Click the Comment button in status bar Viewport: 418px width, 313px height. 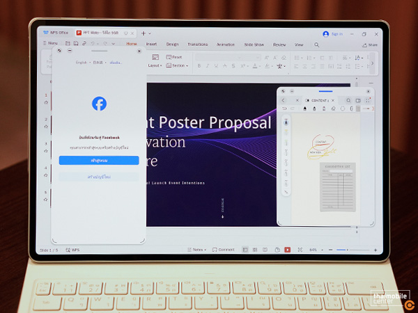click(x=224, y=250)
